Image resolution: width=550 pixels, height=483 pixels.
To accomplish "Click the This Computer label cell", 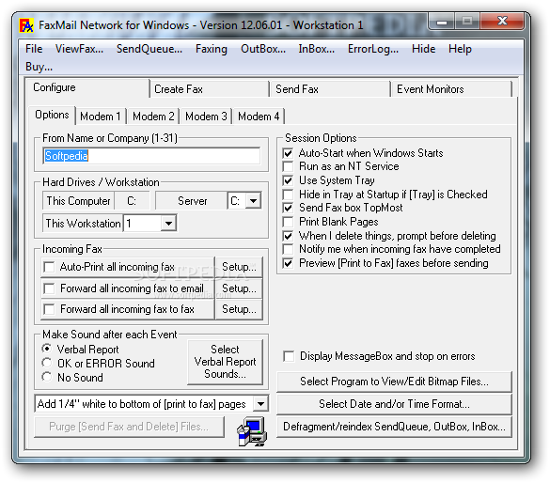I will [x=79, y=201].
